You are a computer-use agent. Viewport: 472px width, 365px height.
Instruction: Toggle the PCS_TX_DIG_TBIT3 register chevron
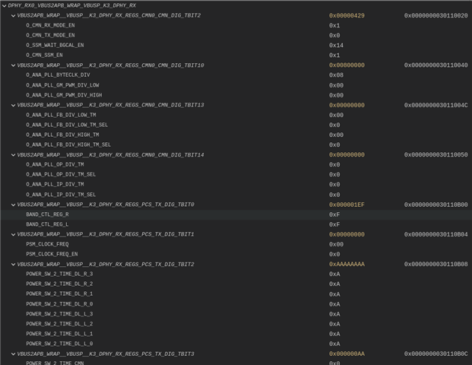13,354
